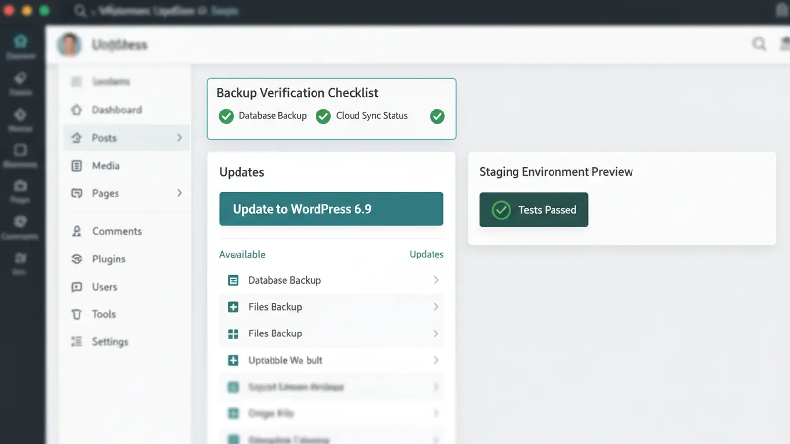Open the Pages menu item
Image resolution: width=790 pixels, height=444 pixels.
point(127,193)
